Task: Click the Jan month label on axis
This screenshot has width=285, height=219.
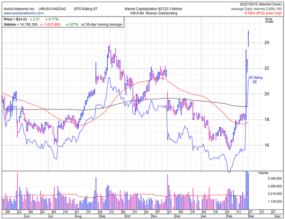Action: pos(204,216)
